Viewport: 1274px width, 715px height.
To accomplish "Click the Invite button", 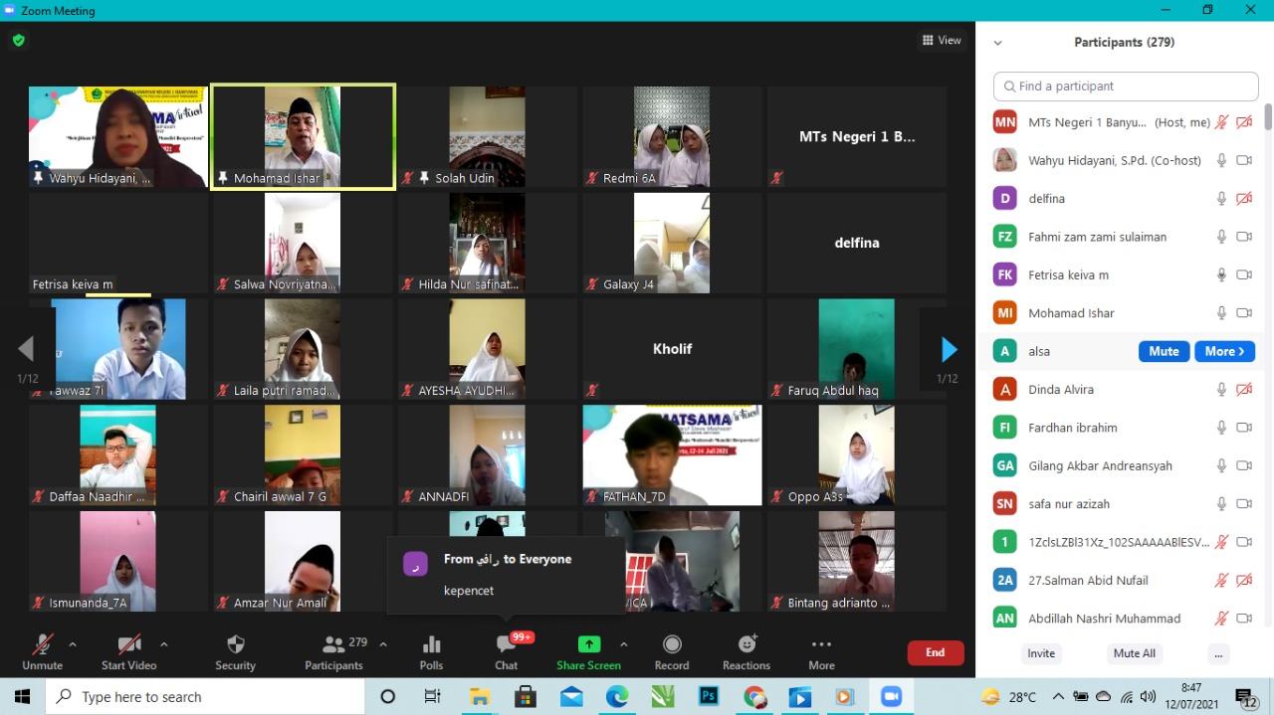I will point(1041,653).
